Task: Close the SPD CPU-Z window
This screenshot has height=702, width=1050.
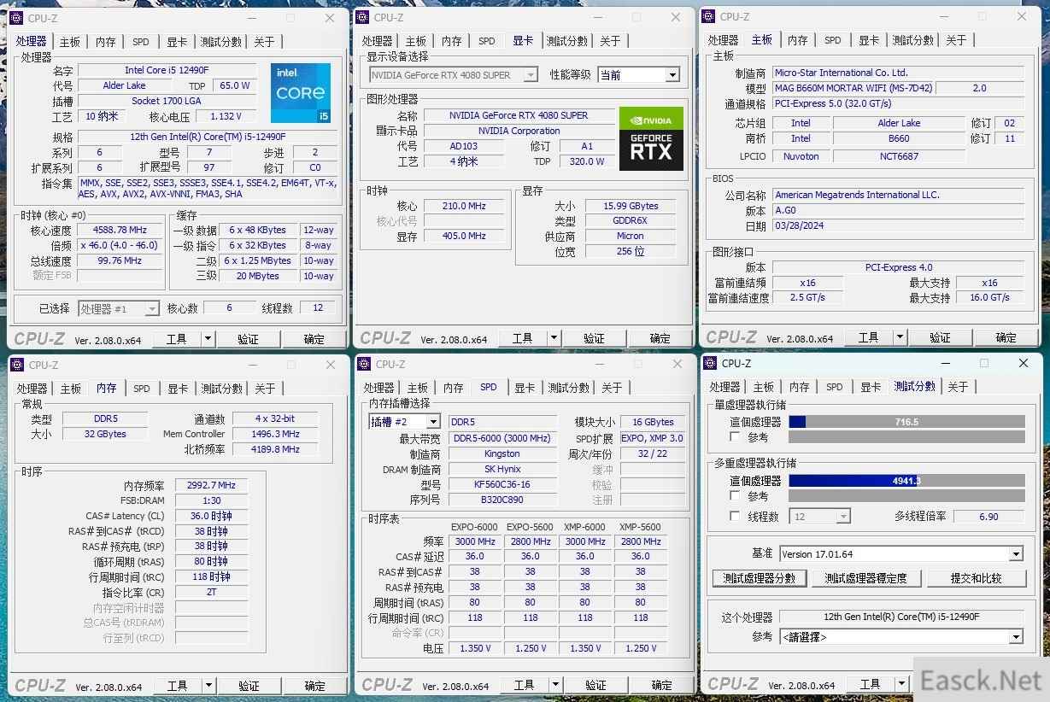Action: pyautogui.click(x=677, y=364)
